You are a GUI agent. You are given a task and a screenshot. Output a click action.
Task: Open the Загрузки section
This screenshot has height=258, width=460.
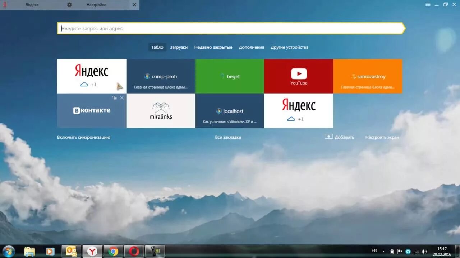click(179, 47)
